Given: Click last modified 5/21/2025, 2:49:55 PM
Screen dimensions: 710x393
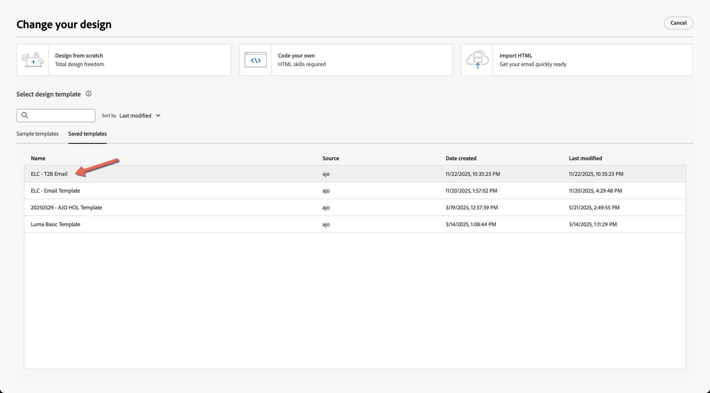Looking at the screenshot, I should 594,208.
